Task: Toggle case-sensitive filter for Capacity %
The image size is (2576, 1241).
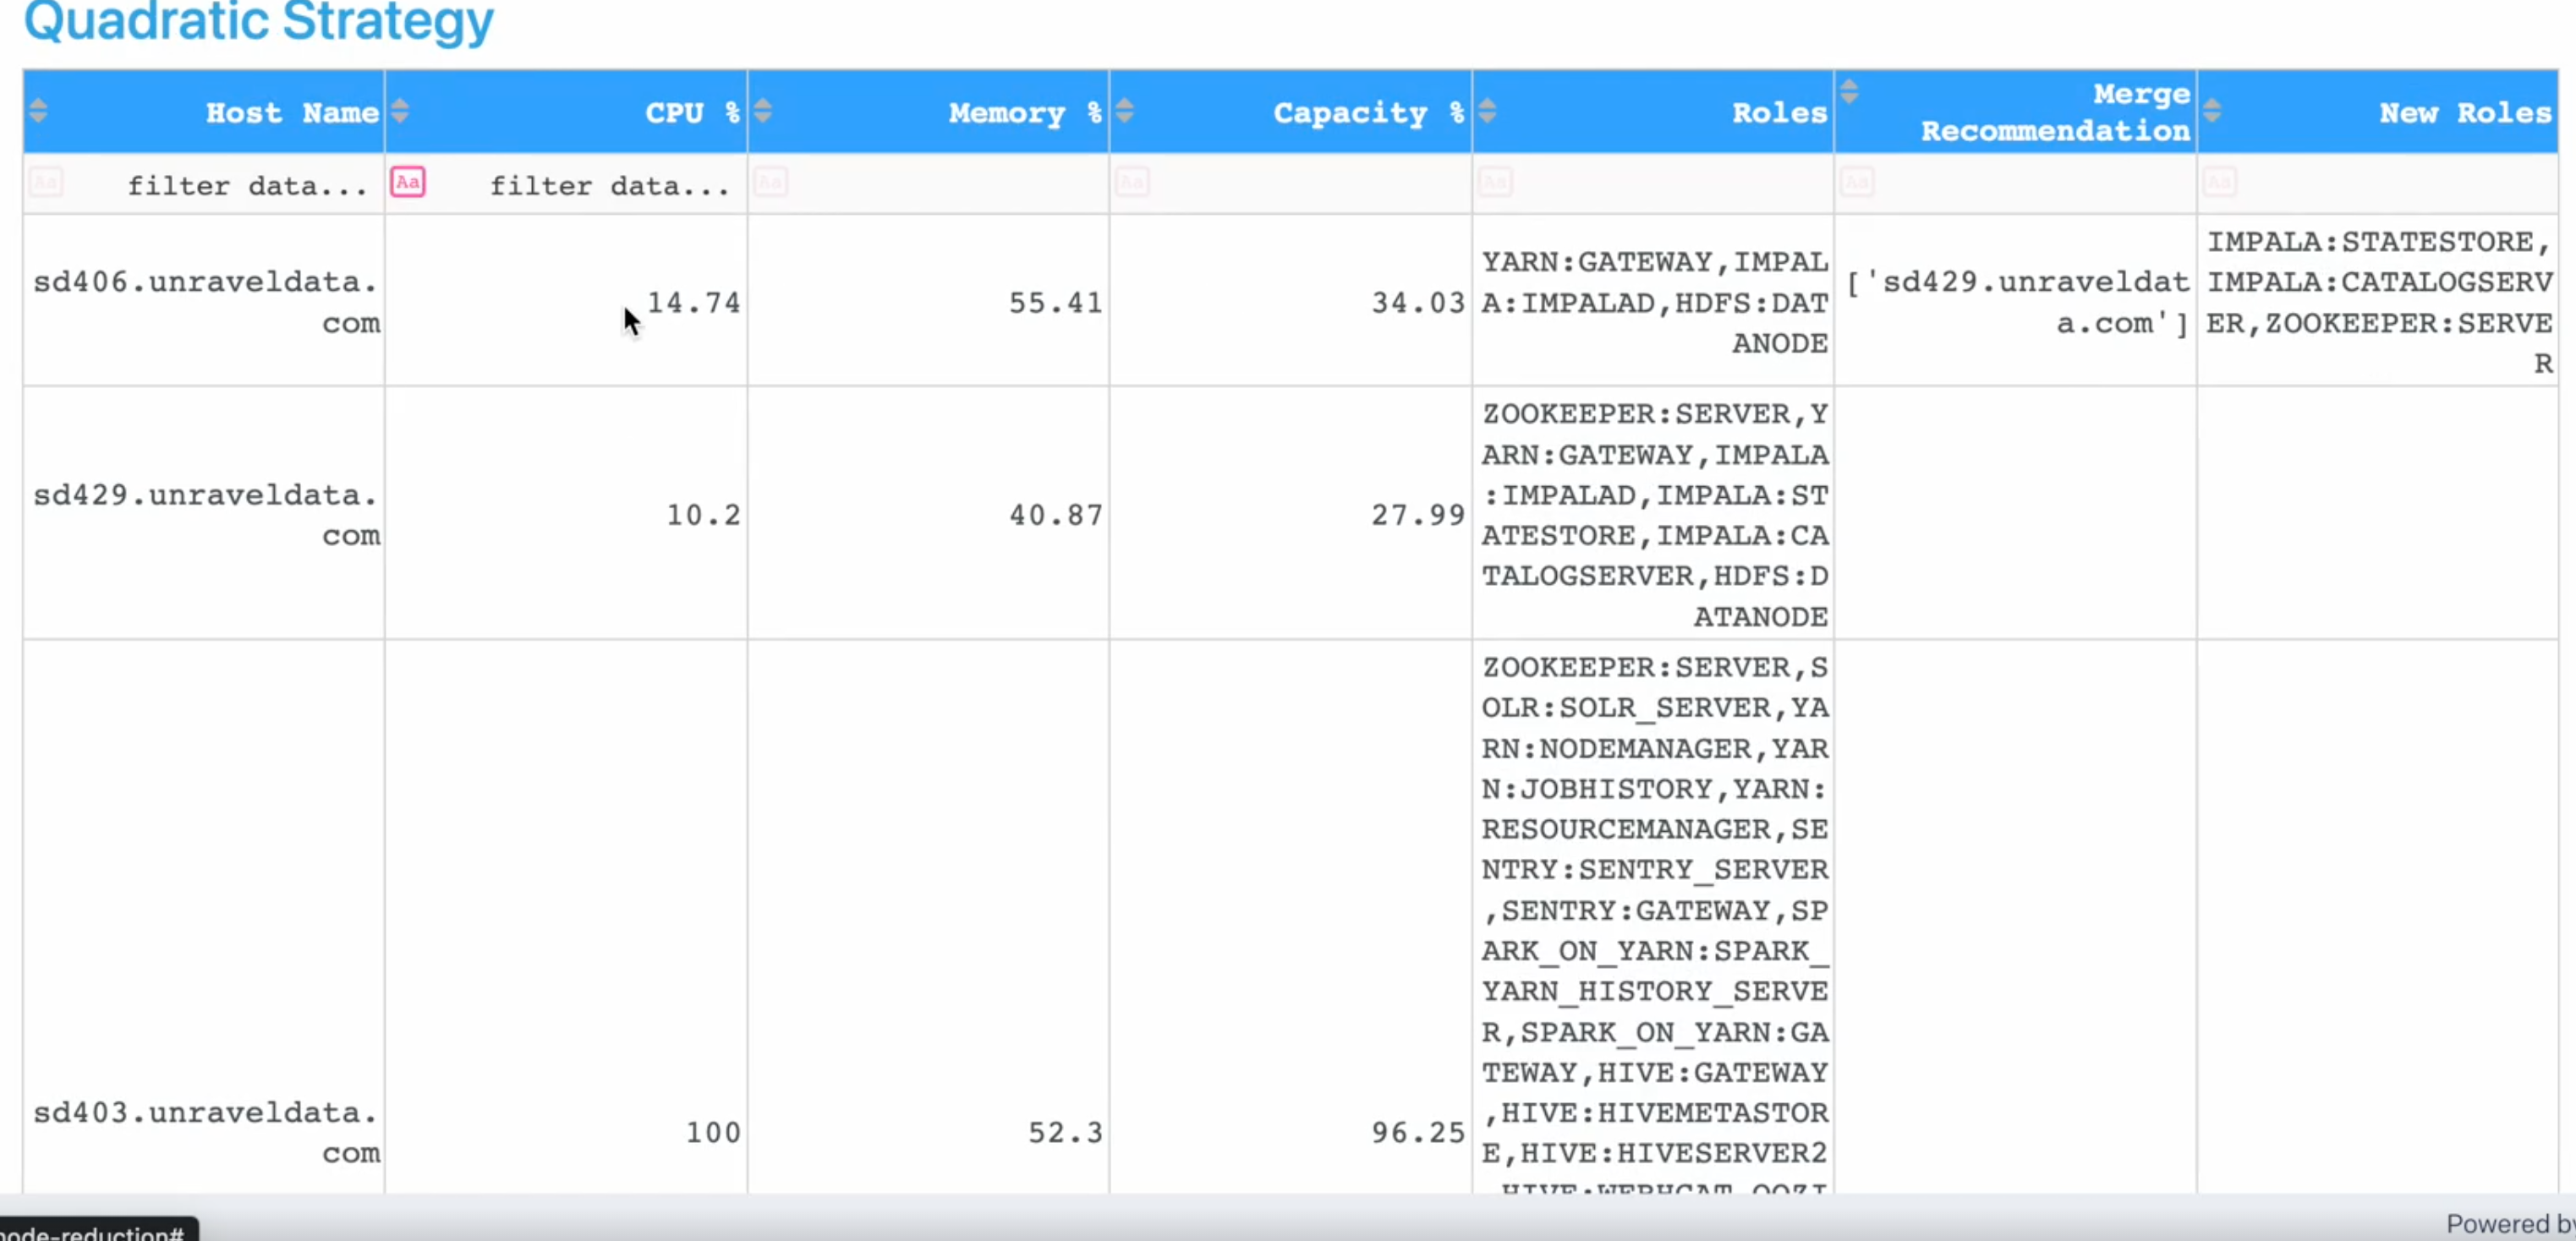Action: (x=1132, y=182)
